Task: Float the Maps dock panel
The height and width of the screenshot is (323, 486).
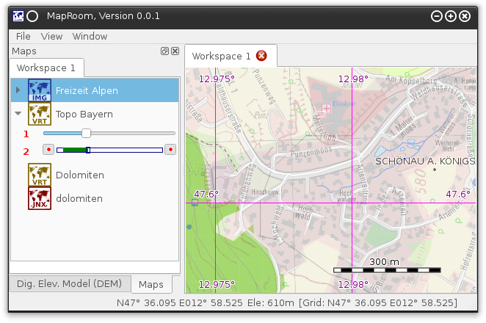Action: coord(165,51)
